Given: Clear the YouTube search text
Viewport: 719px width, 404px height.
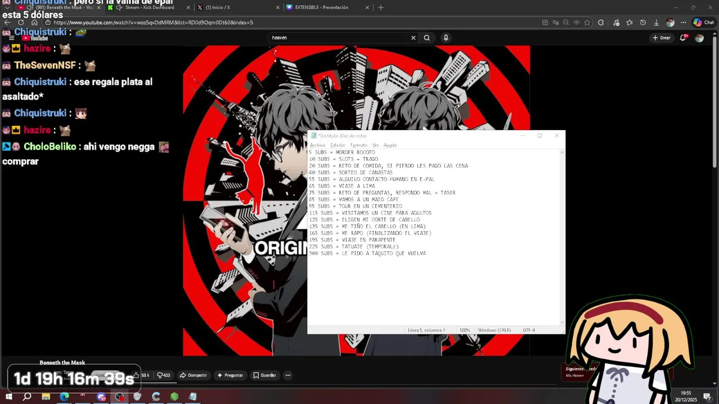Looking at the screenshot, I should tap(413, 38).
